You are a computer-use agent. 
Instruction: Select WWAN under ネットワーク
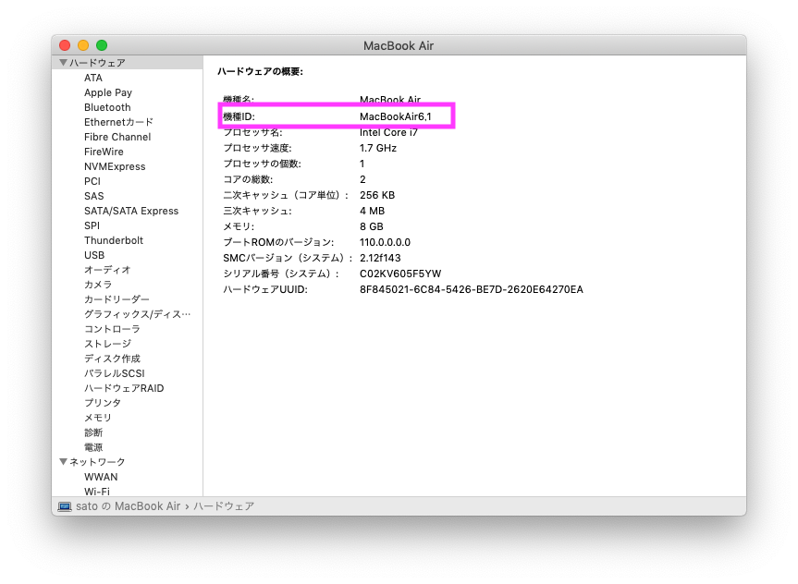click(101, 477)
